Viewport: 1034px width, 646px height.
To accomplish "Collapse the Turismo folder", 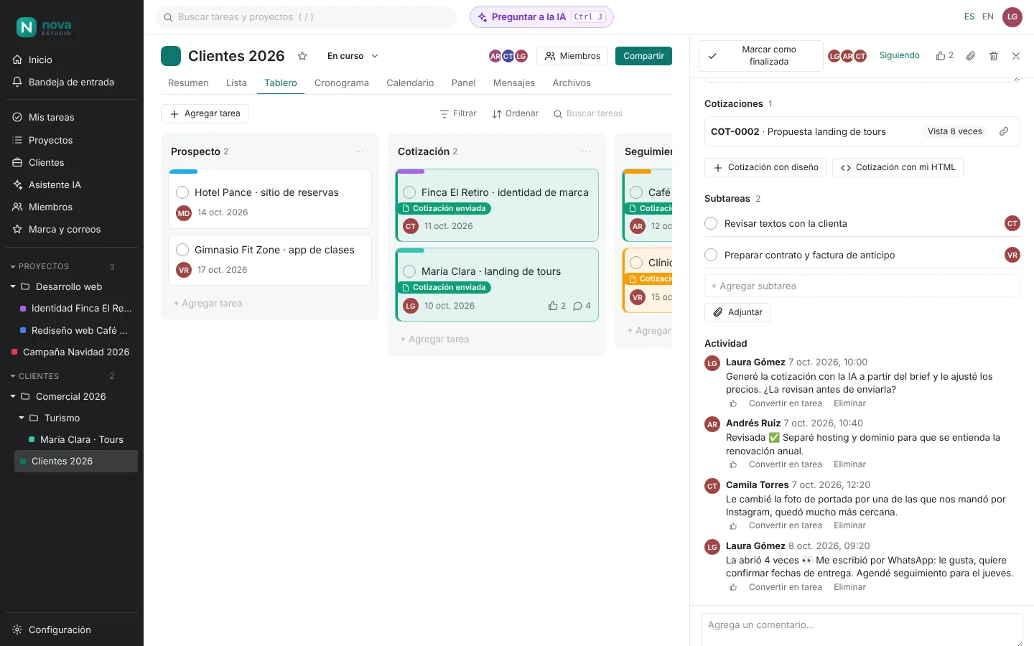I will tap(22, 418).
